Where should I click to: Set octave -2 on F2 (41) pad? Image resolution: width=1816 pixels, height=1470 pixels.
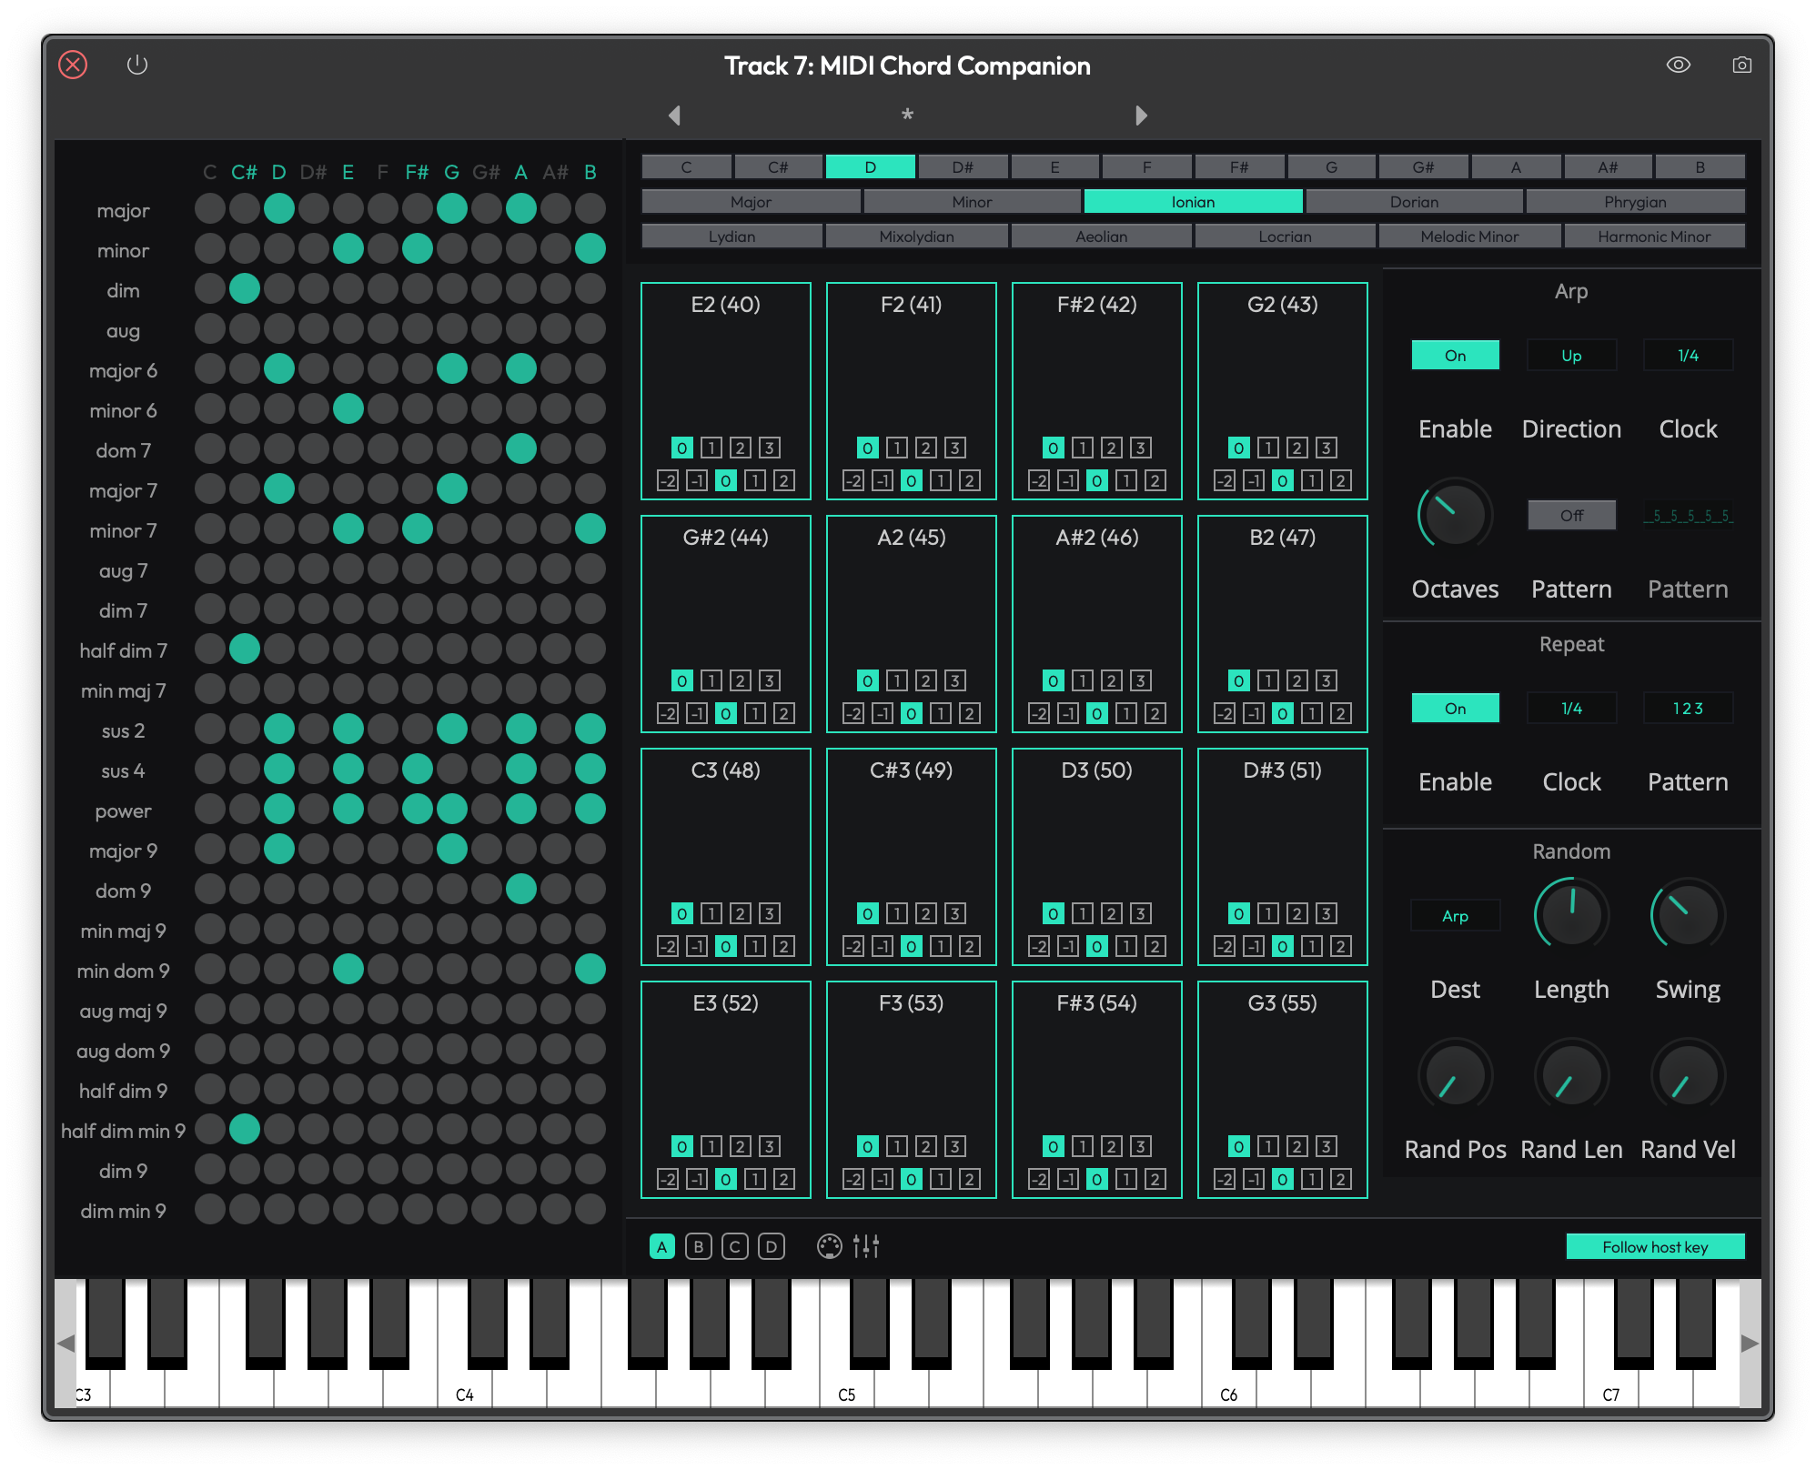pyautogui.click(x=853, y=480)
